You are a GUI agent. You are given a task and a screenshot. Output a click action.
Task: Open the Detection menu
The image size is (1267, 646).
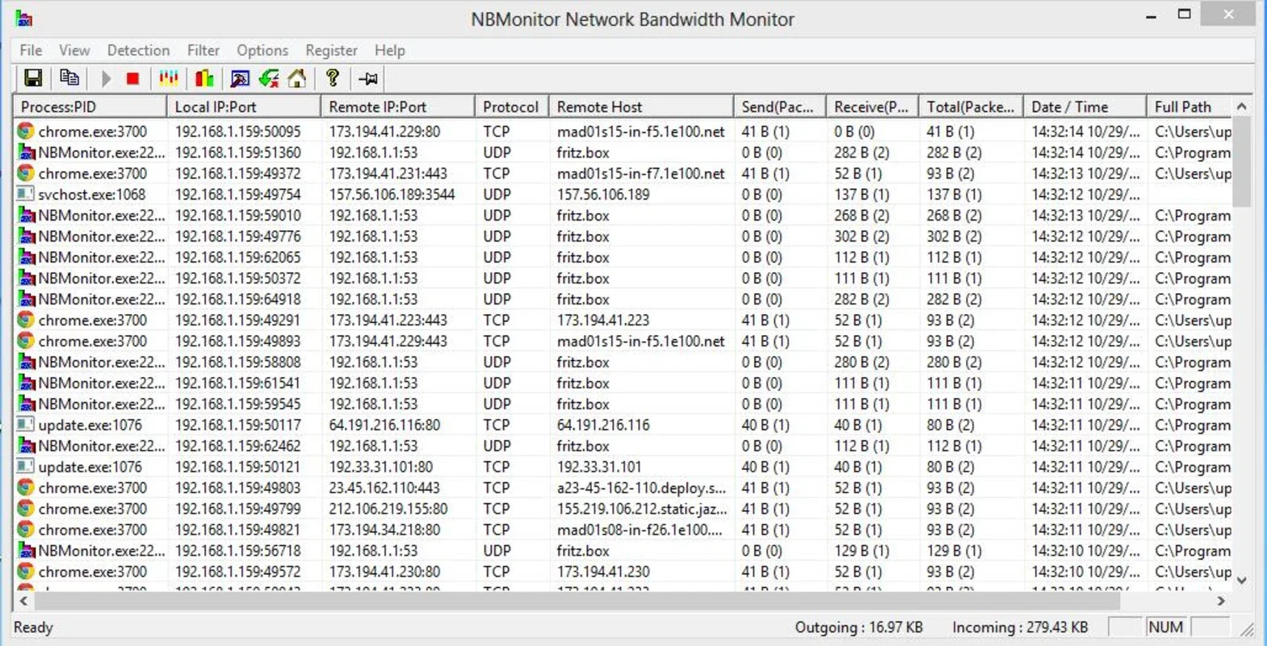point(138,50)
